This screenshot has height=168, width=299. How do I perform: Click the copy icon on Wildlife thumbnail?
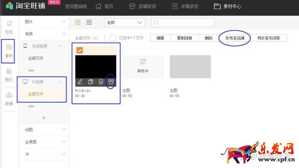(91, 82)
